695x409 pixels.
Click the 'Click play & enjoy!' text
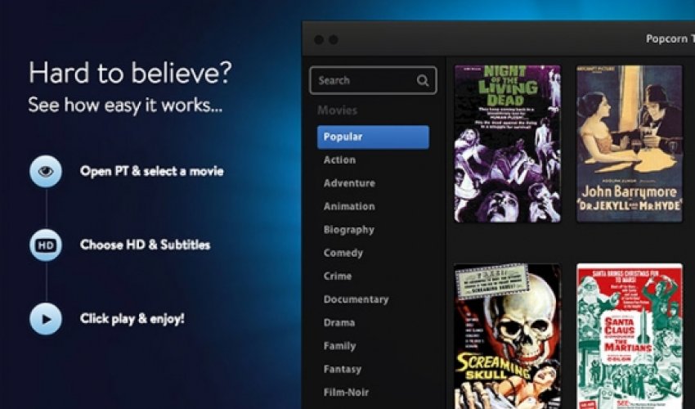(x=132, y=319)
